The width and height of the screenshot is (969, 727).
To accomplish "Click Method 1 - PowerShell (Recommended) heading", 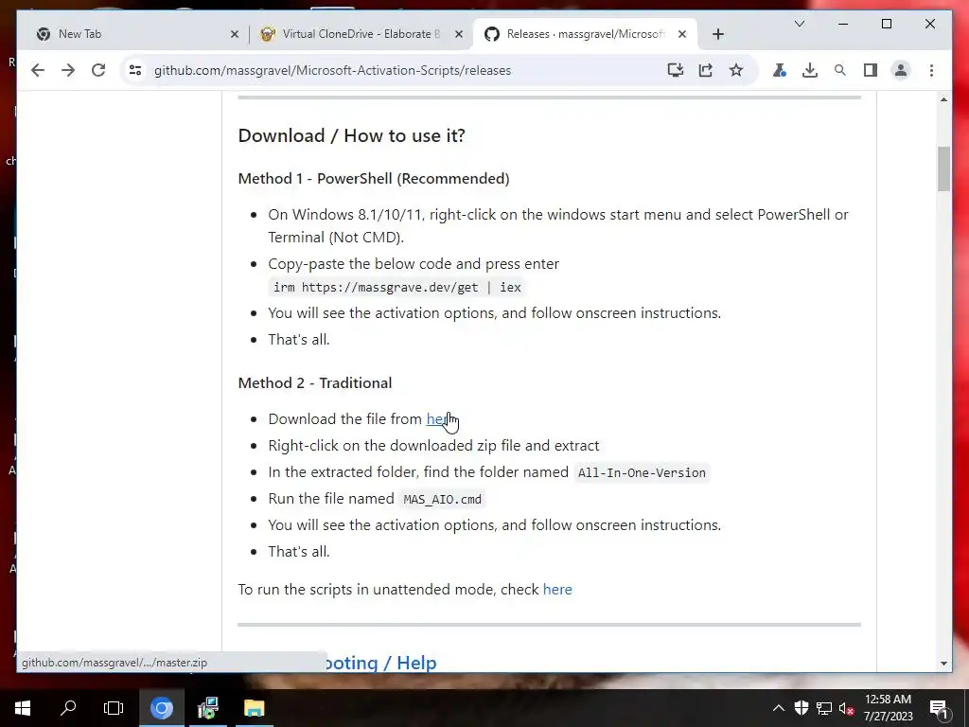I will (373, 179).
